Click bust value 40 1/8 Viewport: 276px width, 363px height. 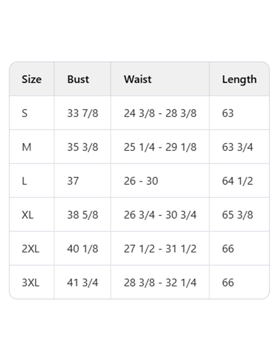[83, 249]
